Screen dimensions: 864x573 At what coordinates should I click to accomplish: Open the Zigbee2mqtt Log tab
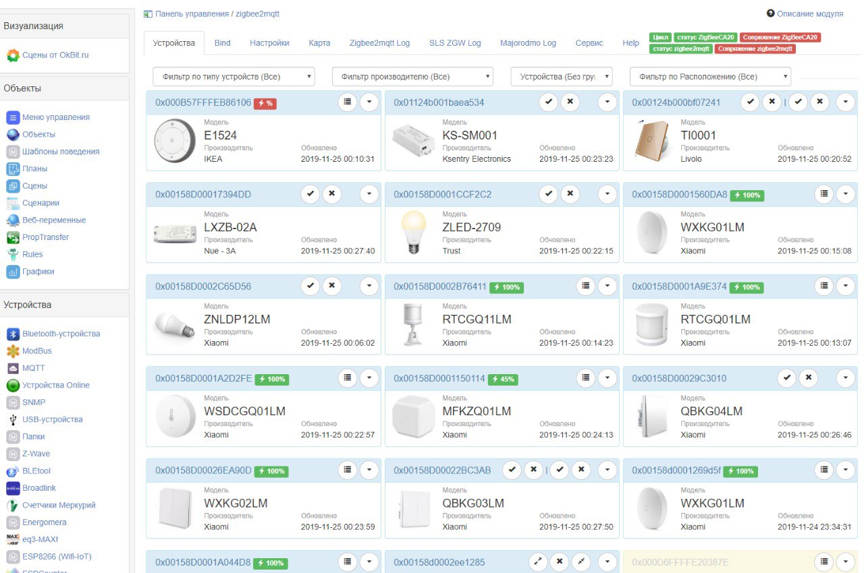click(379, 43)
